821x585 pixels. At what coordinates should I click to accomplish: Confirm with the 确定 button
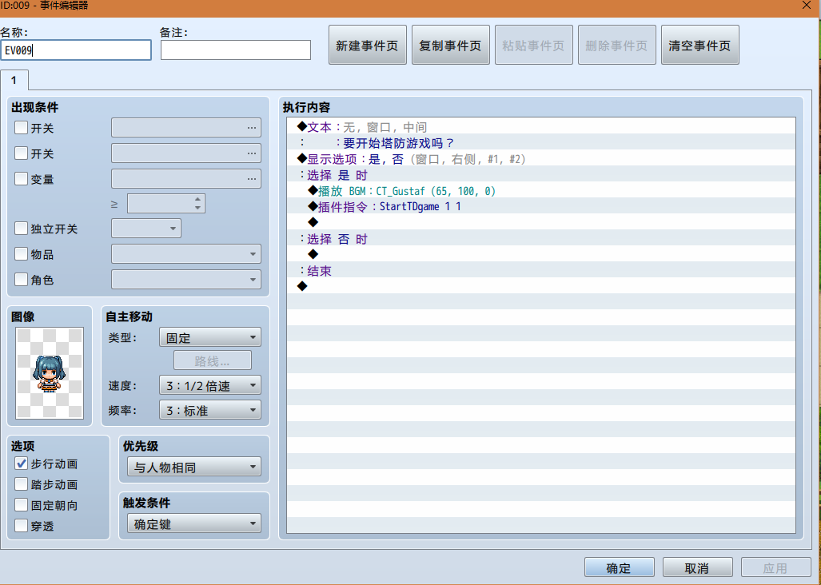[x=619, y=567]
